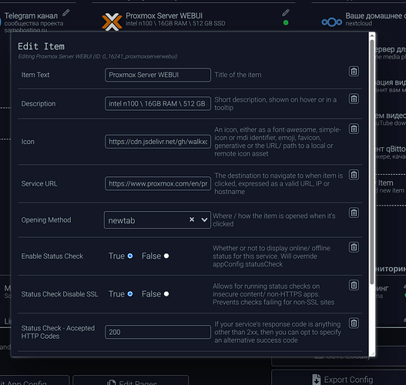The height and width of the screenshot is (385, 406).
Task: Set Status Check Disable SSL to False
Action: point(166,294)
